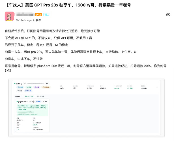Click the '3.2s / 113.8 tok/s' value

point(38,130)
